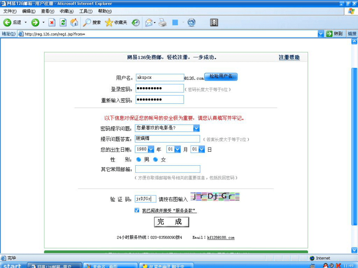Open the 文件 (File) menu
Image resolution: width=358 pixels, height=268 pixels.
click(x=10, y=11)
